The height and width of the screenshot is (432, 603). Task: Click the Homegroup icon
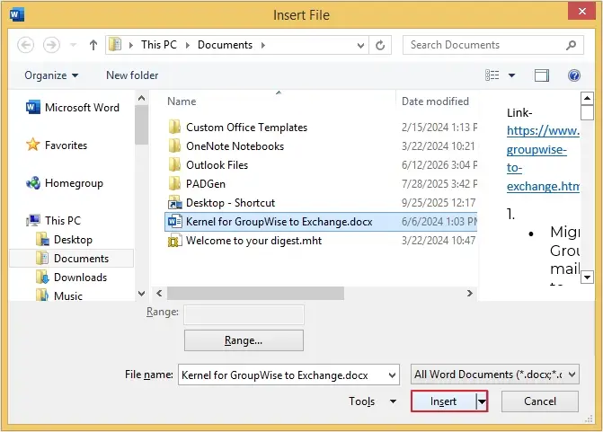[x=33, y=183]
